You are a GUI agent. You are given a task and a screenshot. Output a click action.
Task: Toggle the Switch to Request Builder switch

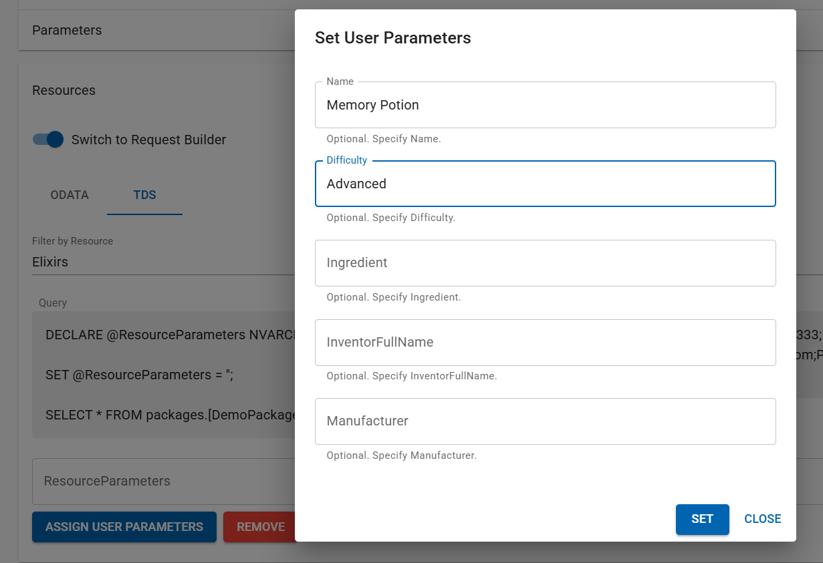tap(48, 140)
